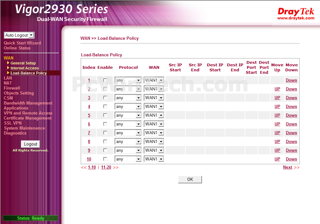Screen dimensions: 320x224
Task: Open the DrayTek logo link
Action: [x=296, y=13]
